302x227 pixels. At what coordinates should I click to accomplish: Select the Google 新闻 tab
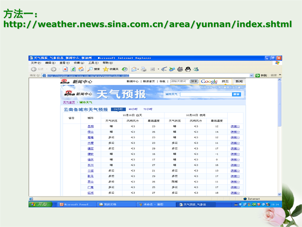[239, 82]
